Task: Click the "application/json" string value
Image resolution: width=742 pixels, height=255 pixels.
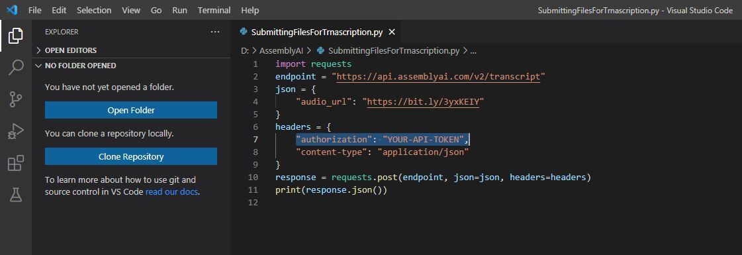Action: (x=423, y=152)
